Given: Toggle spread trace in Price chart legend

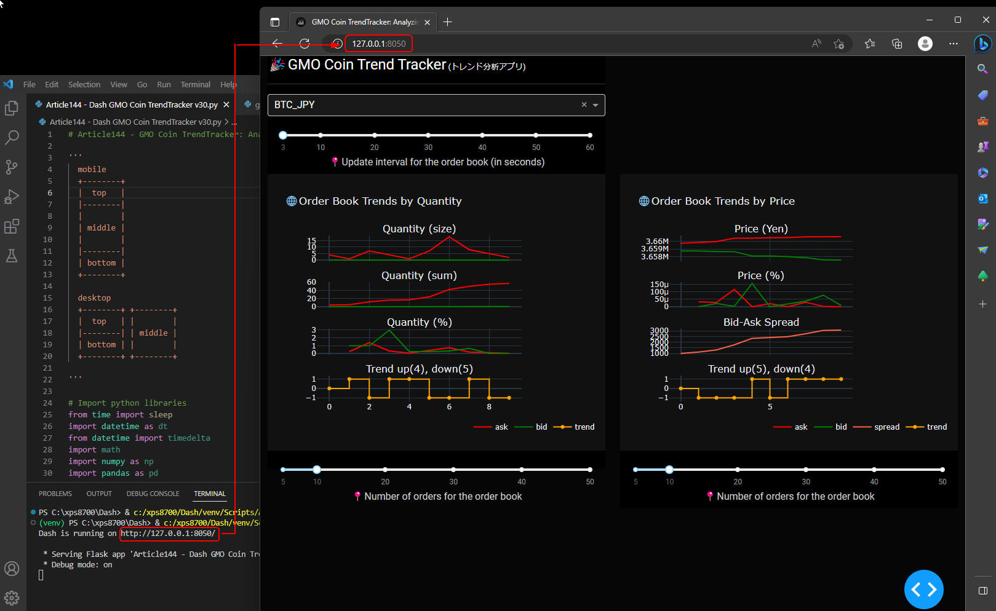Looking at the screenshot, I should [876, 427].
